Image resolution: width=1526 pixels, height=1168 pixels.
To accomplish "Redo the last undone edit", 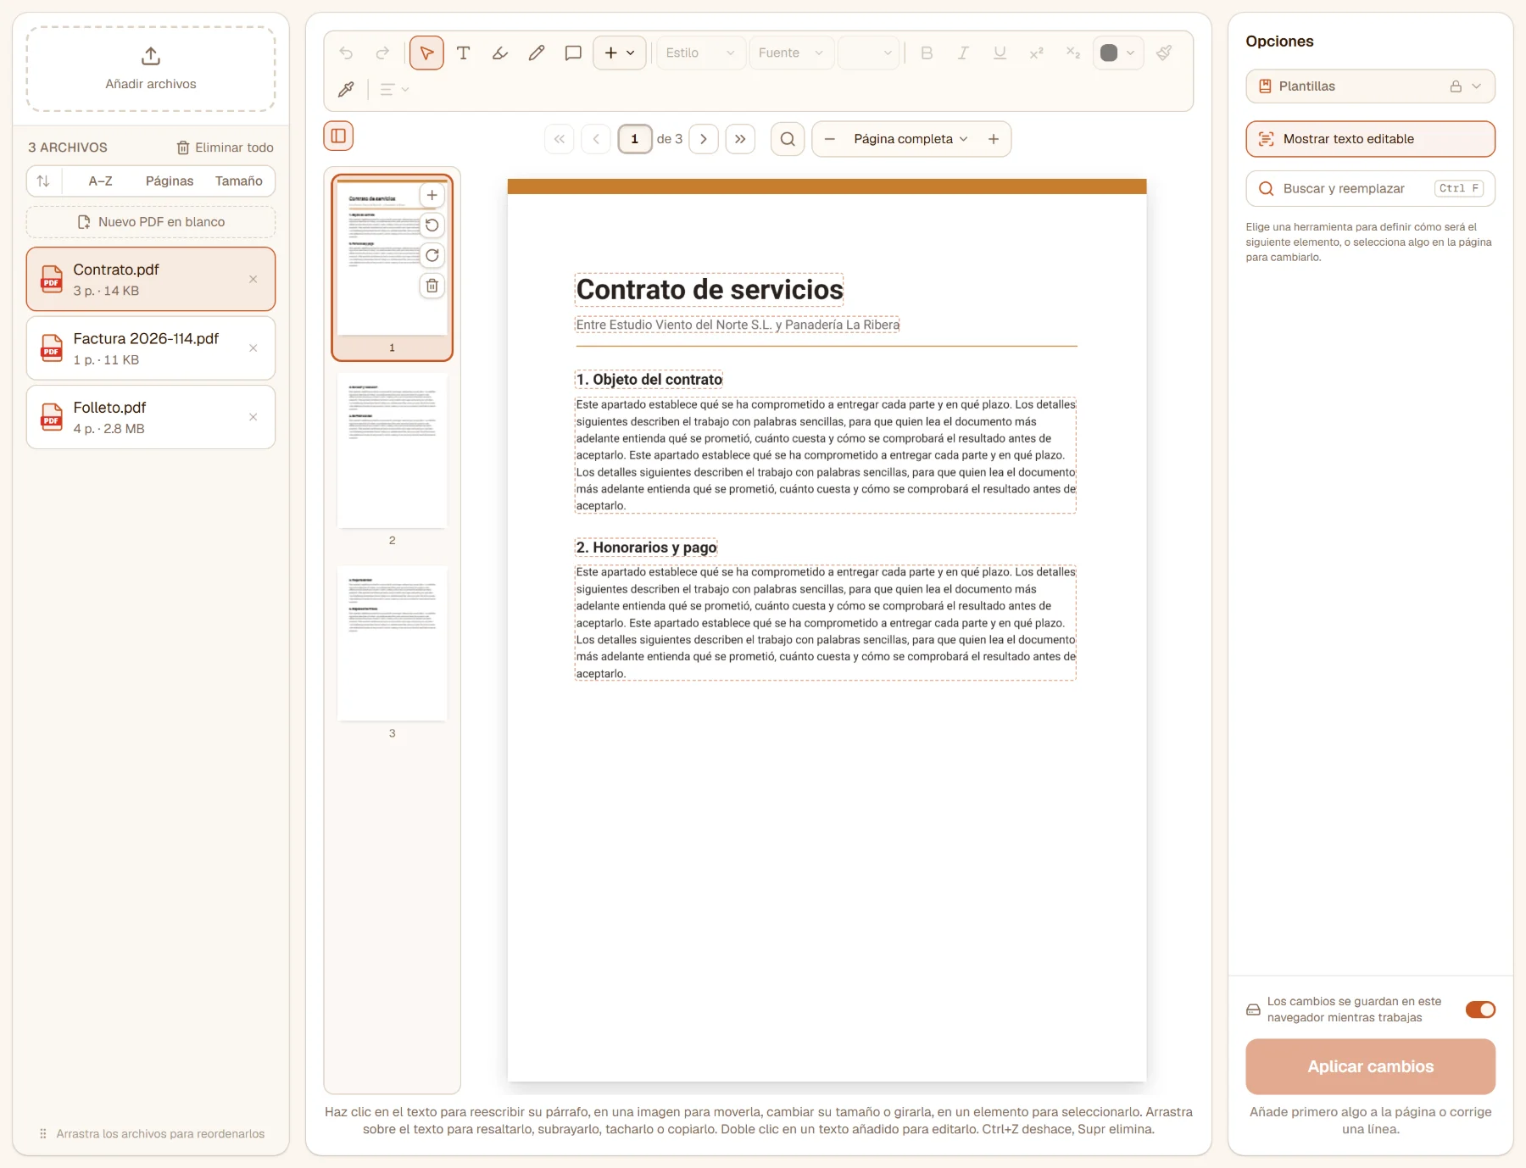I will pos(382,53).
